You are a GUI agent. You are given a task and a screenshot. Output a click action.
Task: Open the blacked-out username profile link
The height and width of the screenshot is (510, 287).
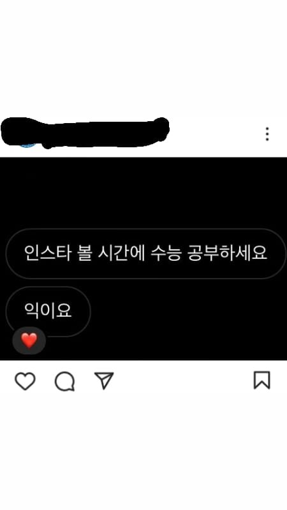tap(85, 133)
